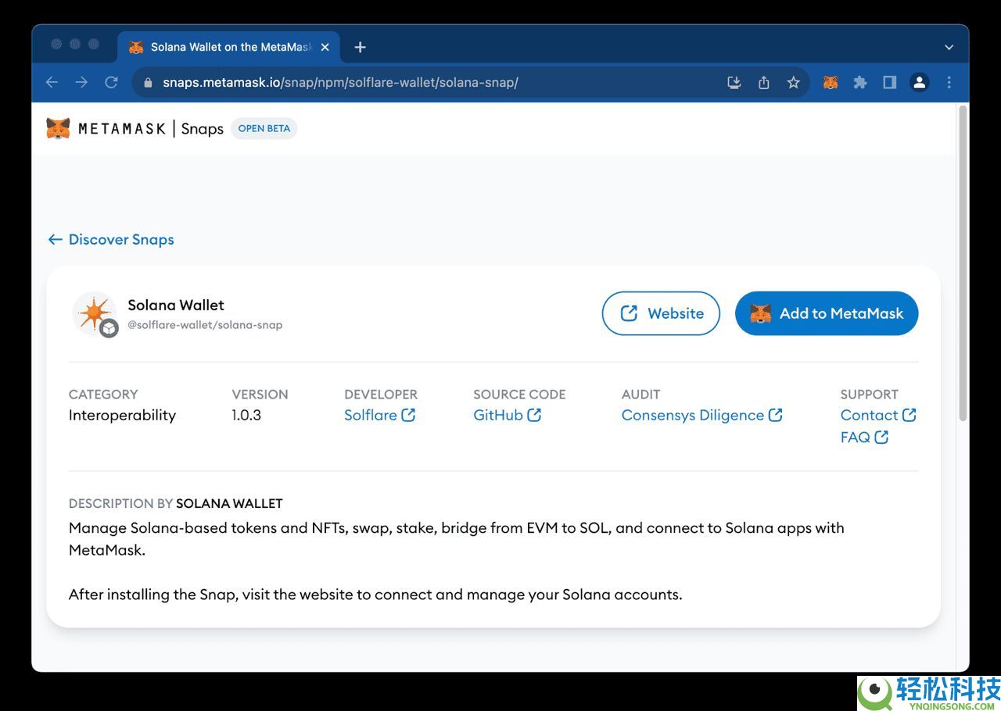The width and height of the screenshot is (1001, 711).
Task: Bookmark this page with the star icon
Action: tap(794, 82)
